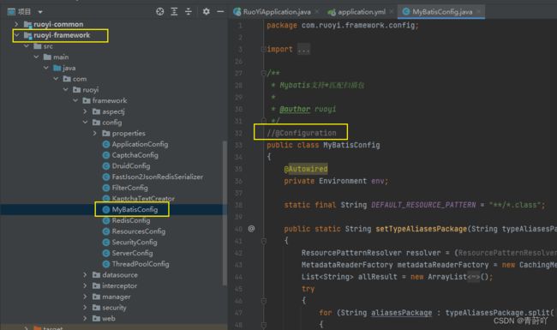Open ApplicationConfig class
The height and width of the screenshot is (330, 557).
[x=140, y=144]
